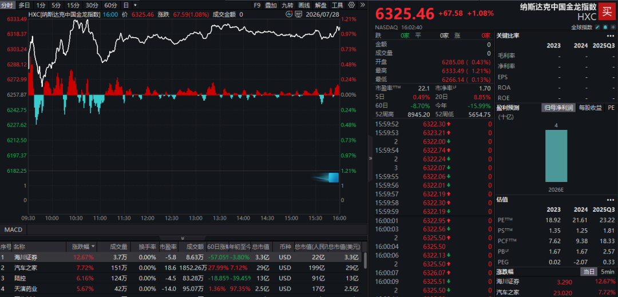Select the 多日 chart tab
The height and width of the screenshot is (297, 618).
[x=25, y=5]
